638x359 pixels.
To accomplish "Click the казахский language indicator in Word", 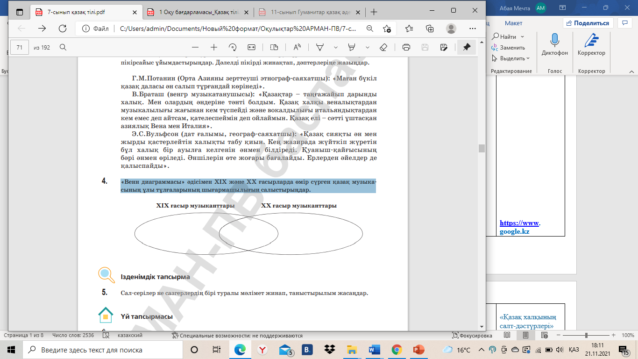I will coord(130,336).
